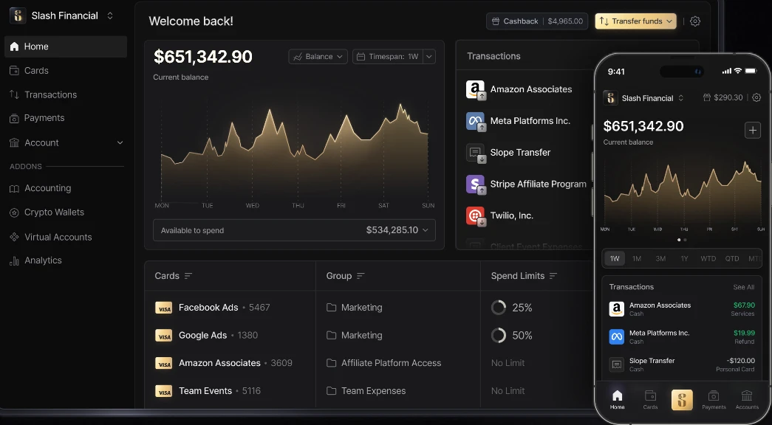
Task: Select the Analytics bar chart icon
Action: [14, 260]
